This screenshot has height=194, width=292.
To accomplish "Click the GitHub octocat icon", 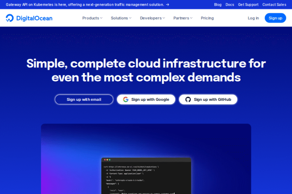I will point(188,100).
